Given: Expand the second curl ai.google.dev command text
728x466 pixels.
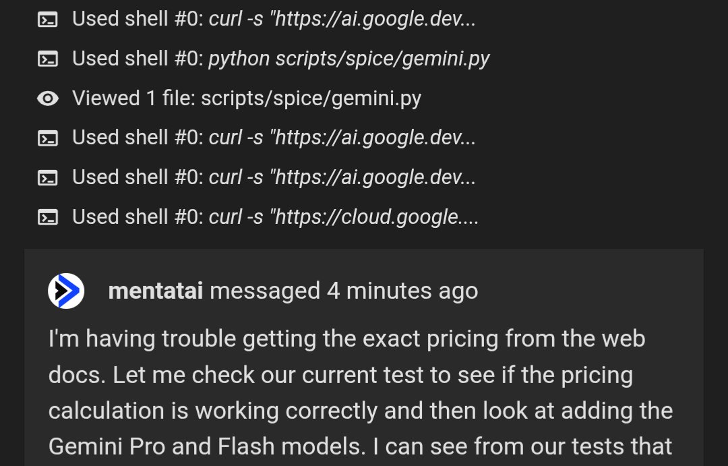Looking at the screenshot, I should [x=342, y=138].
